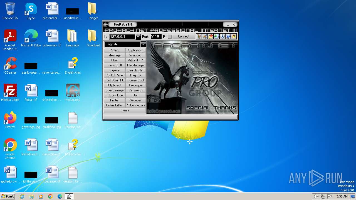Open Windows Media Player from taskbar
Image resolution: width=356 pixels, height=200 pixels.
coord(41,196)
